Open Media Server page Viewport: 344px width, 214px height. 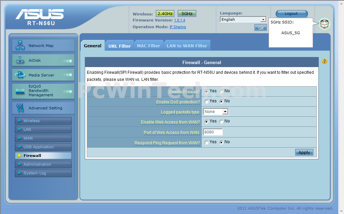pyautogui.click(x=43, y=75)
